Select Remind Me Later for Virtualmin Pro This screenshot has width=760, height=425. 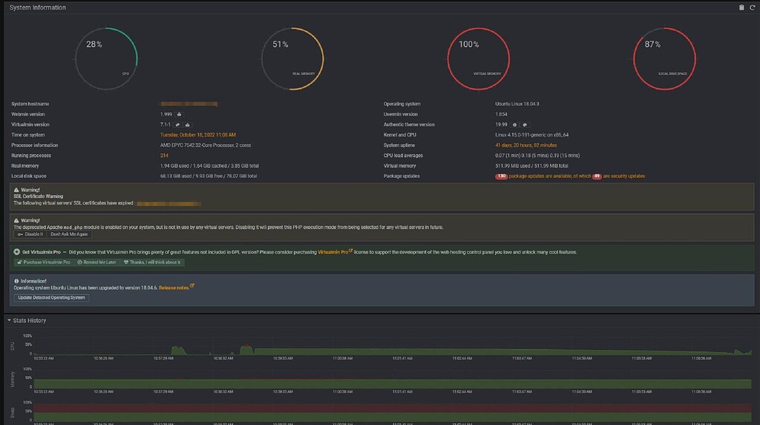click(x=97, y=262)
